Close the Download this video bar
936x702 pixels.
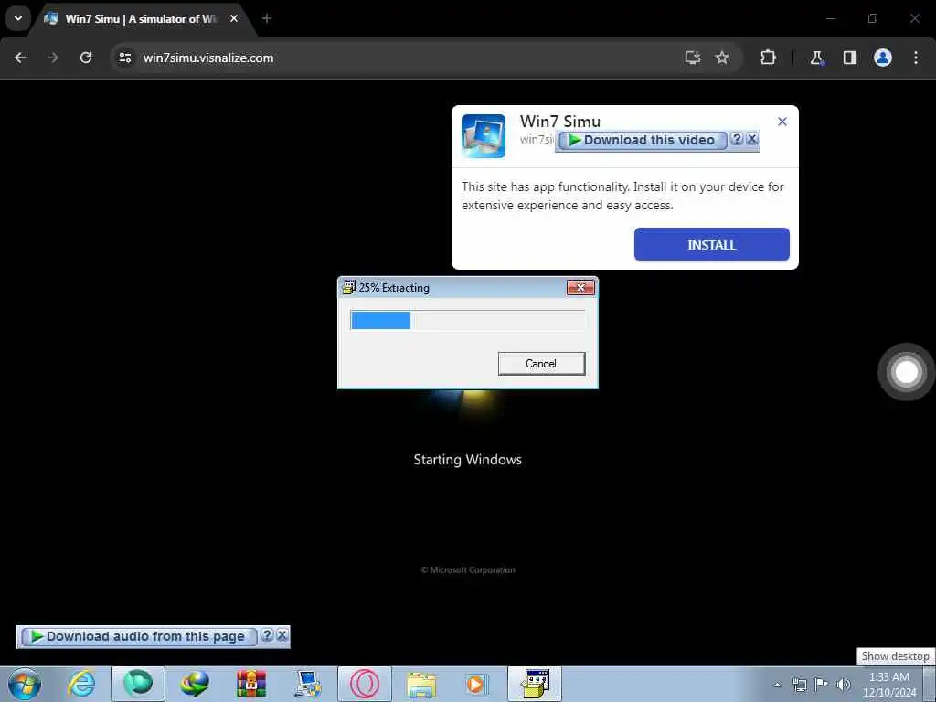coord(752,139)
